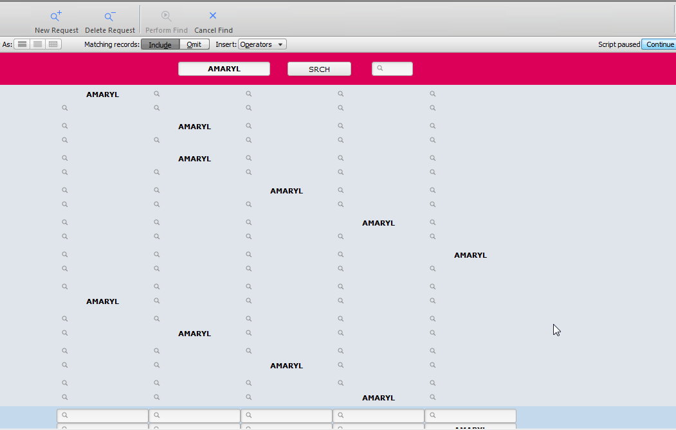Screen dimensions: 676x430
Task: Set matching records to Omit
Action: pyautogui.click(x=194, y=44)
